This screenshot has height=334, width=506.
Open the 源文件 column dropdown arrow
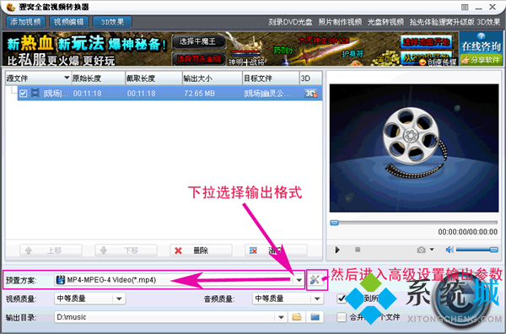67,78
